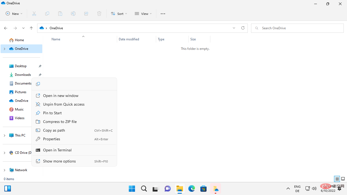Select Compress to ZIP file
The image size is (347, 195).
coord(74,122)
